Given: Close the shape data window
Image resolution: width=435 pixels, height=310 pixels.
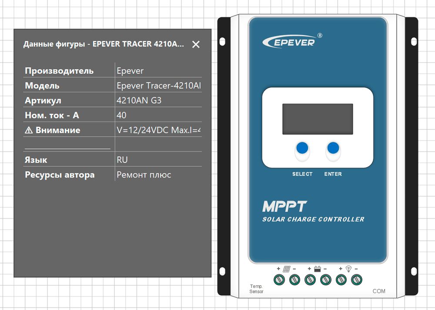Looking at the screenshot, I should coord(196,44).
